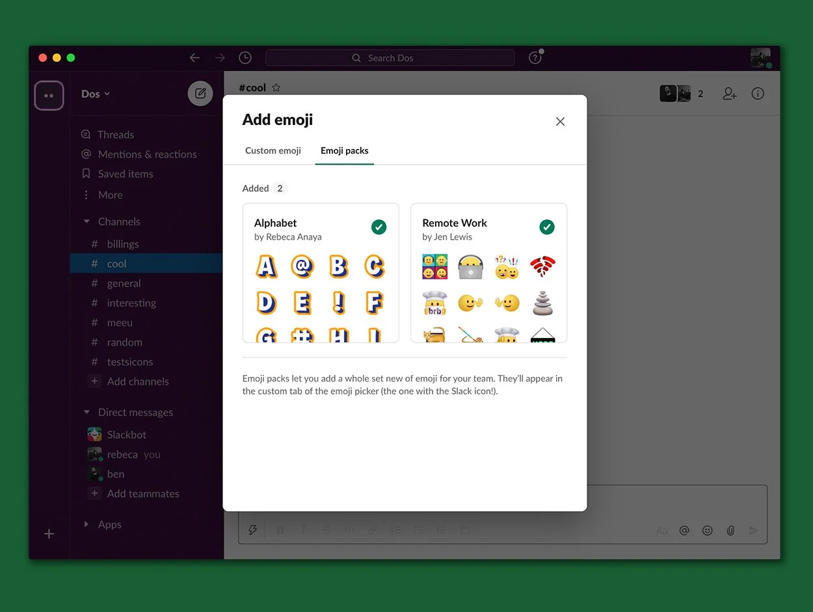
Task: Go forward in history
Action: click(220, 58)
